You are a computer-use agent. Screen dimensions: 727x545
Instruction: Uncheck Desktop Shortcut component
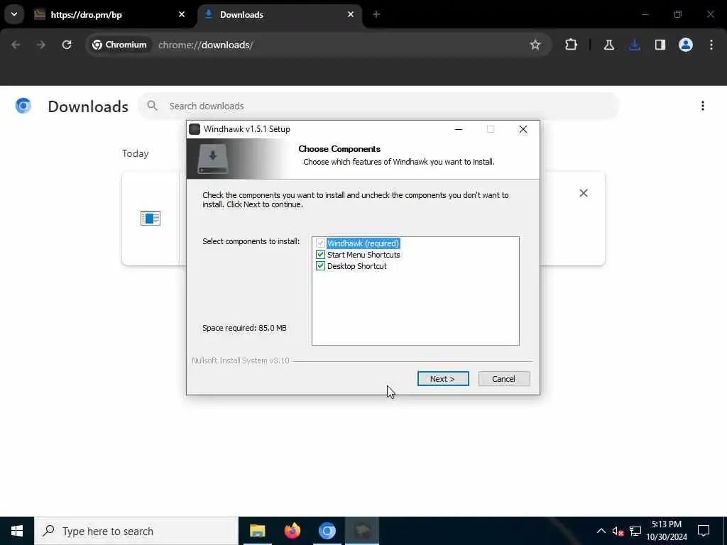click(x=320, y=266)
